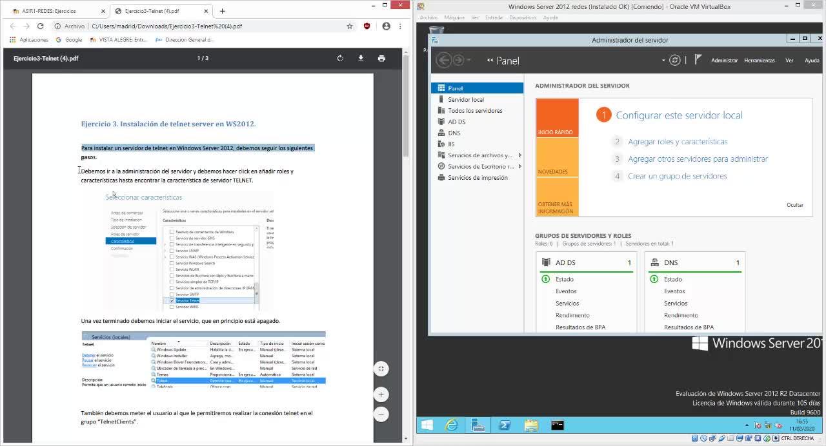Select AD DS in sidebar
The width and height of the screenshot is (826, 446).
477,122
